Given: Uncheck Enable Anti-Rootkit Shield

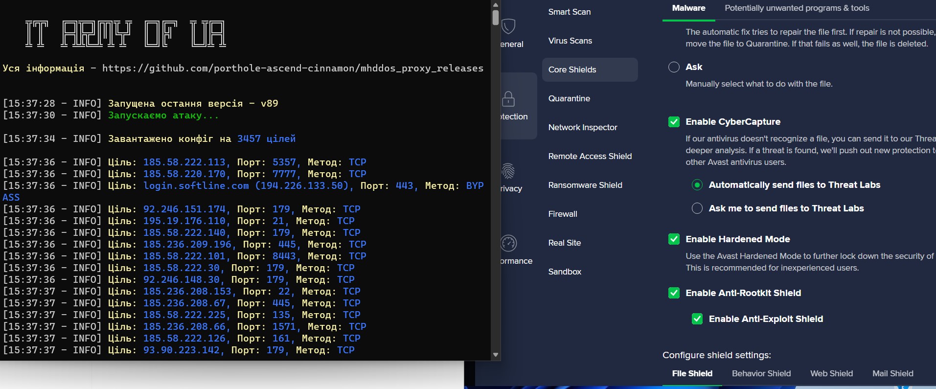Looking at the screenshot, I should point(674,293).
